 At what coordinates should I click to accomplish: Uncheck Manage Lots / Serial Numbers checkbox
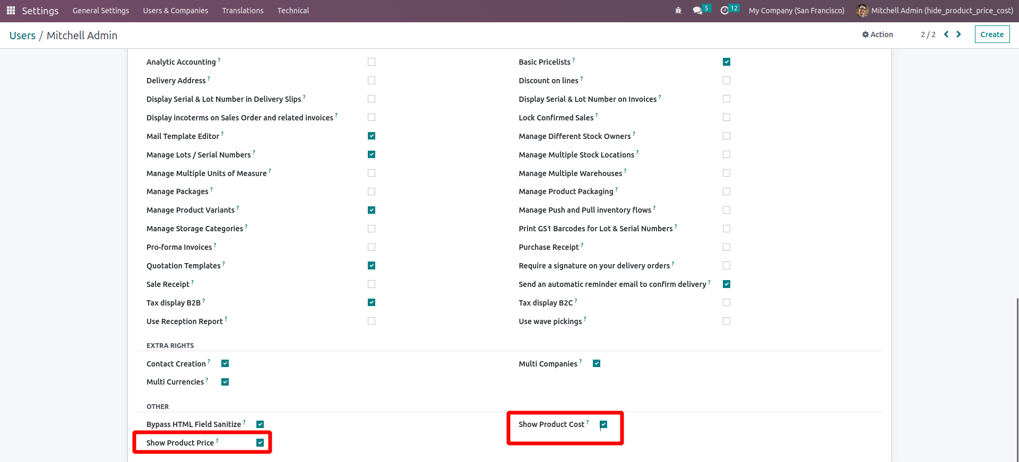[x=372, y=154]
